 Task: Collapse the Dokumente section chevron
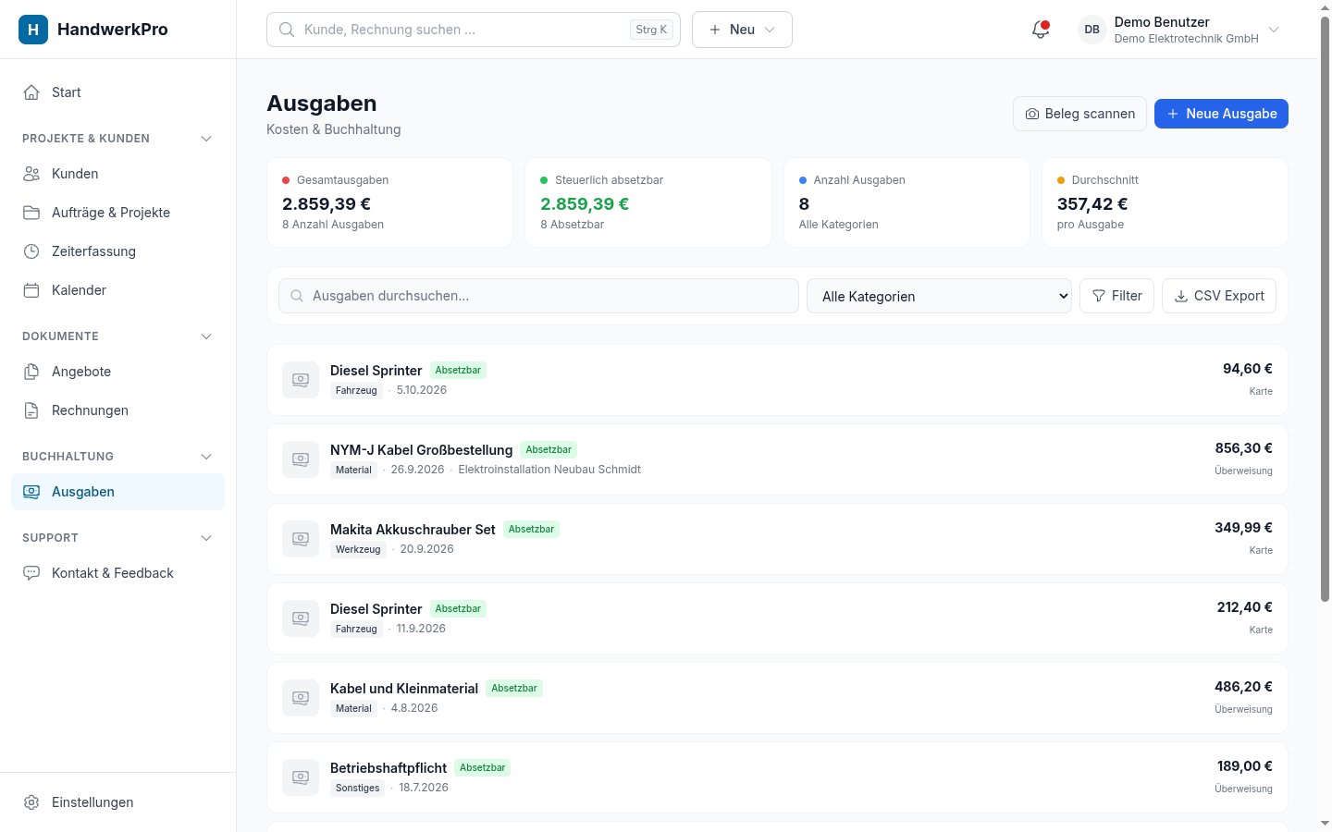[206, 336]
